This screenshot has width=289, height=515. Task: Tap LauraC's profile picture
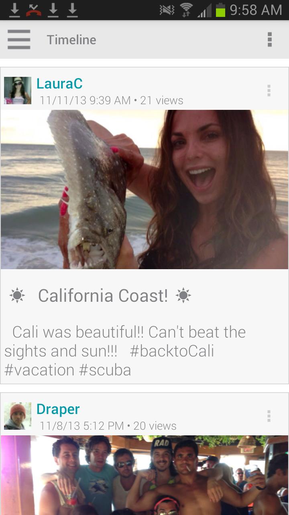click(x=18, y=91)
